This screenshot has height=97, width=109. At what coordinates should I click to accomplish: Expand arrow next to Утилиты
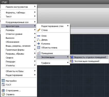(35, 65)
